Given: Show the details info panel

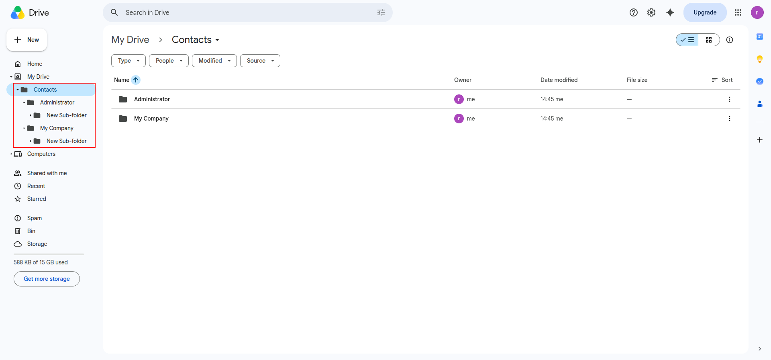Looking at the screenshot, I should pyautogui.click(x=730, y=40).
